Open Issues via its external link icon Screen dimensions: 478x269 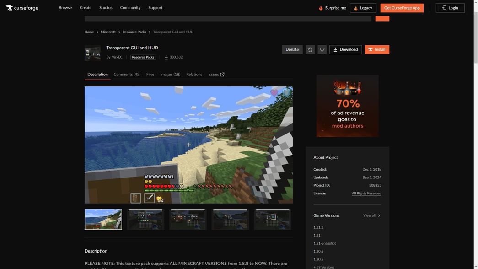(221, 74)
